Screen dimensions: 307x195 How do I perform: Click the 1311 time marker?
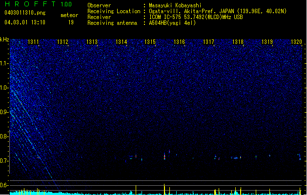click(33, 42)
